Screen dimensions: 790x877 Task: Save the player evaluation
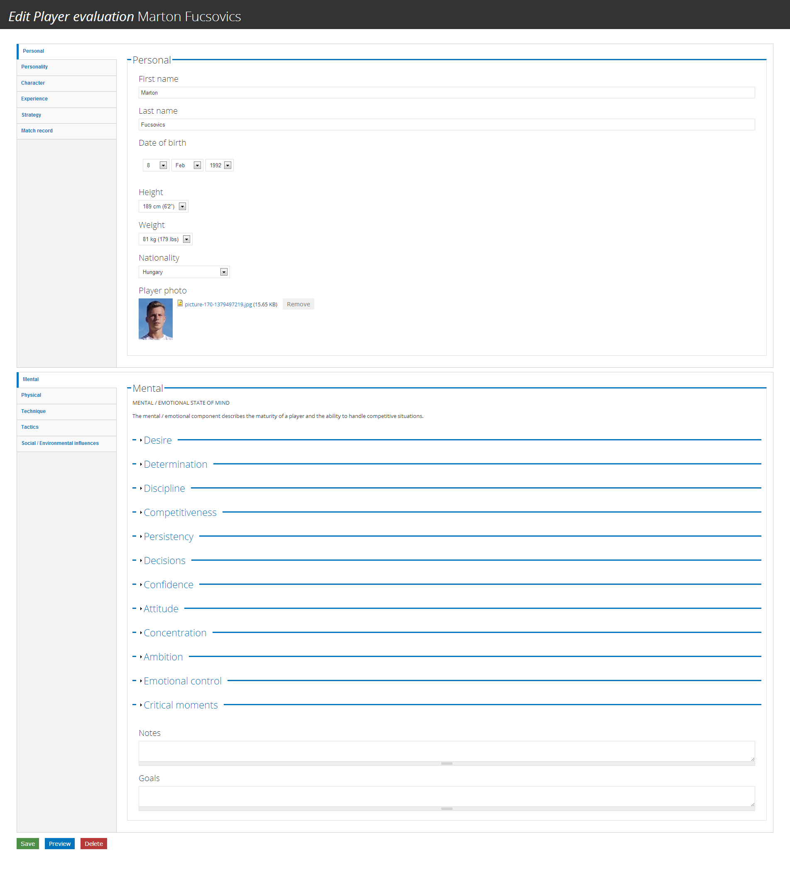click(28, 844)
